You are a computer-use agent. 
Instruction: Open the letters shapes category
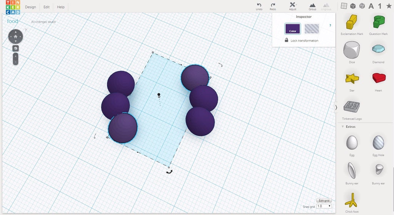pos(371,6)
